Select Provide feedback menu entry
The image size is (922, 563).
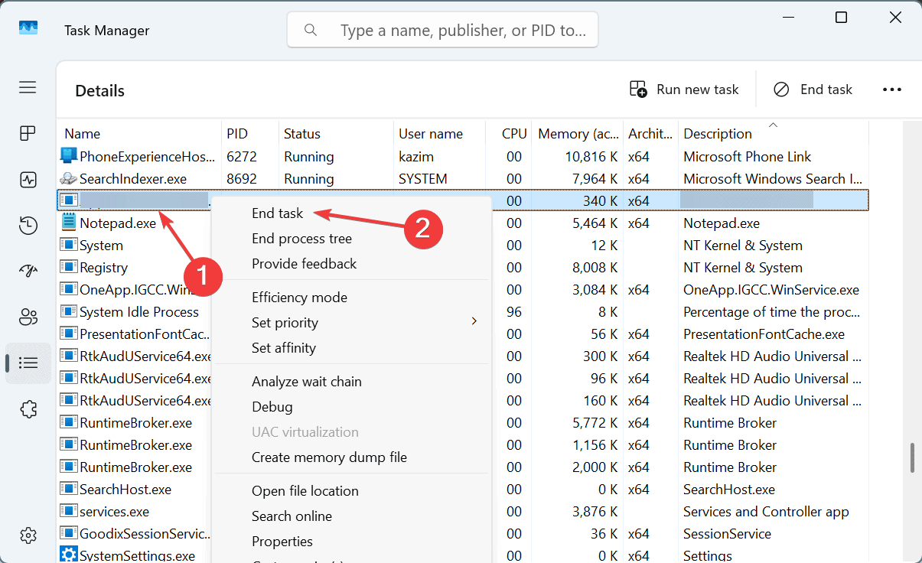(x=304, y=264)
